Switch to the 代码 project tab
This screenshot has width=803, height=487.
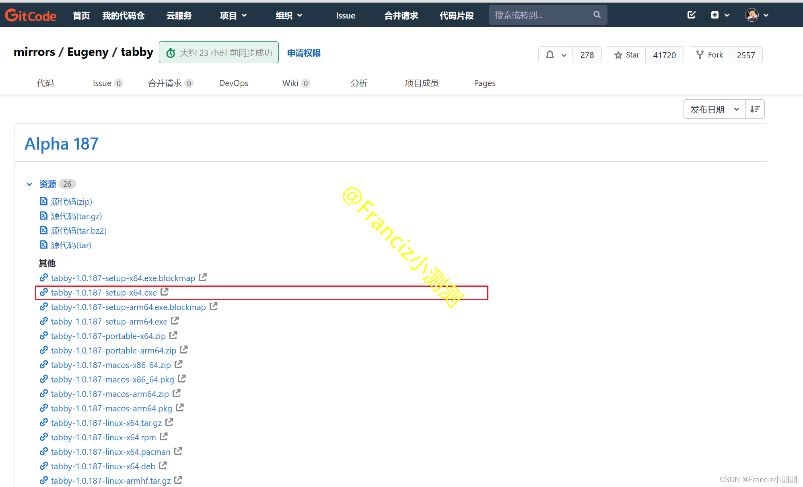45,83
